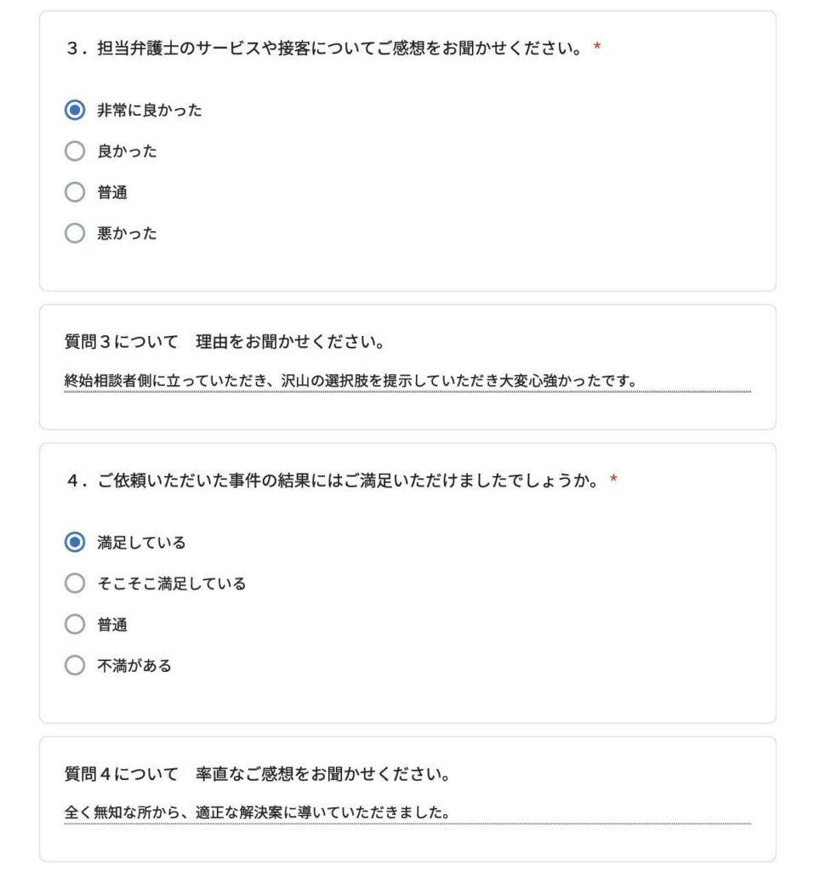Click the そこそこ満足している label text
The height and width of the screenshot is (871, 814).
coord(172,584)
